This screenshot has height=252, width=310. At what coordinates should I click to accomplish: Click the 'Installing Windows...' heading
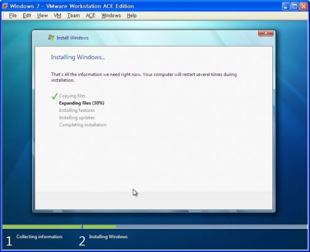[78, 57]
